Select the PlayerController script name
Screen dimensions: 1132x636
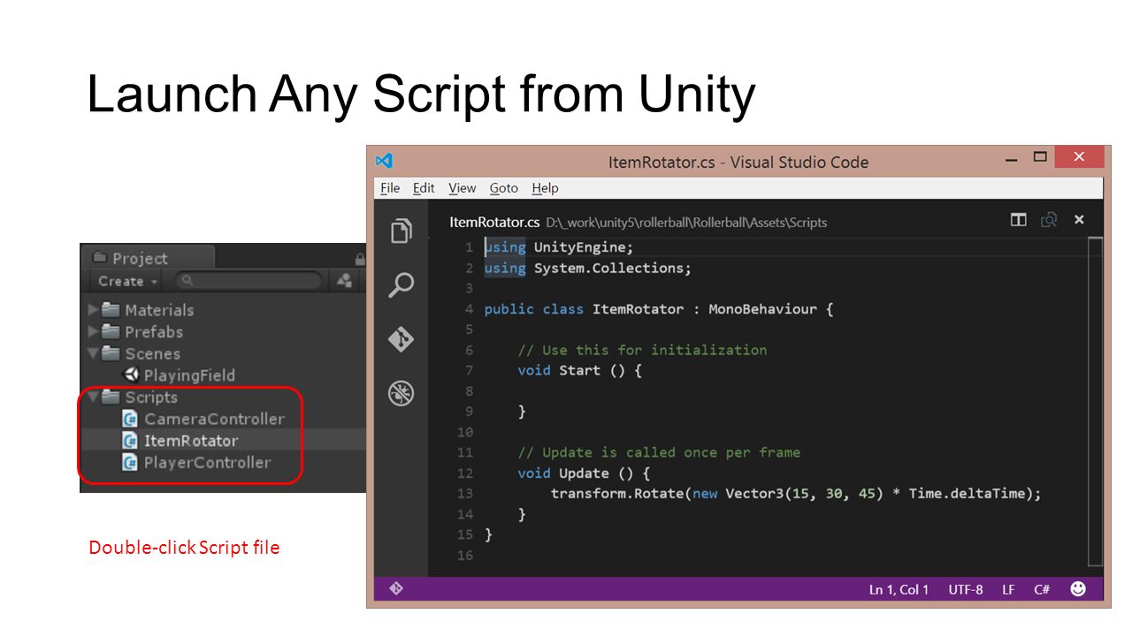208,462
